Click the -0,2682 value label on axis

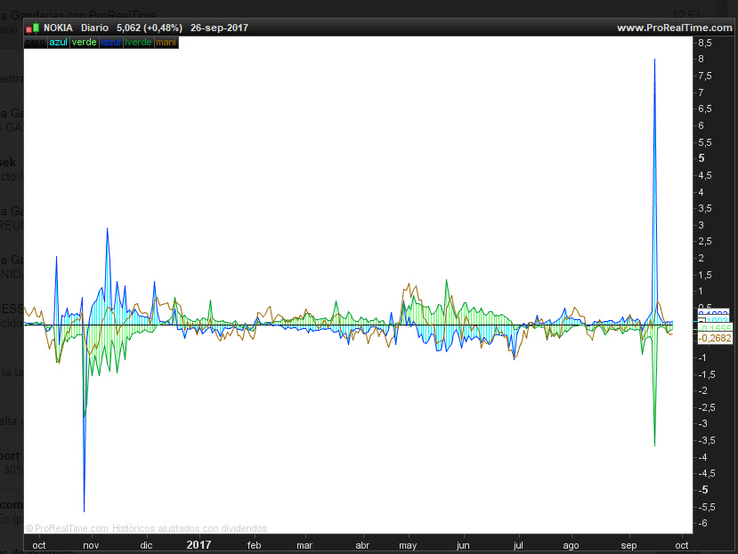pyautogui.click(x=715, y=338)
